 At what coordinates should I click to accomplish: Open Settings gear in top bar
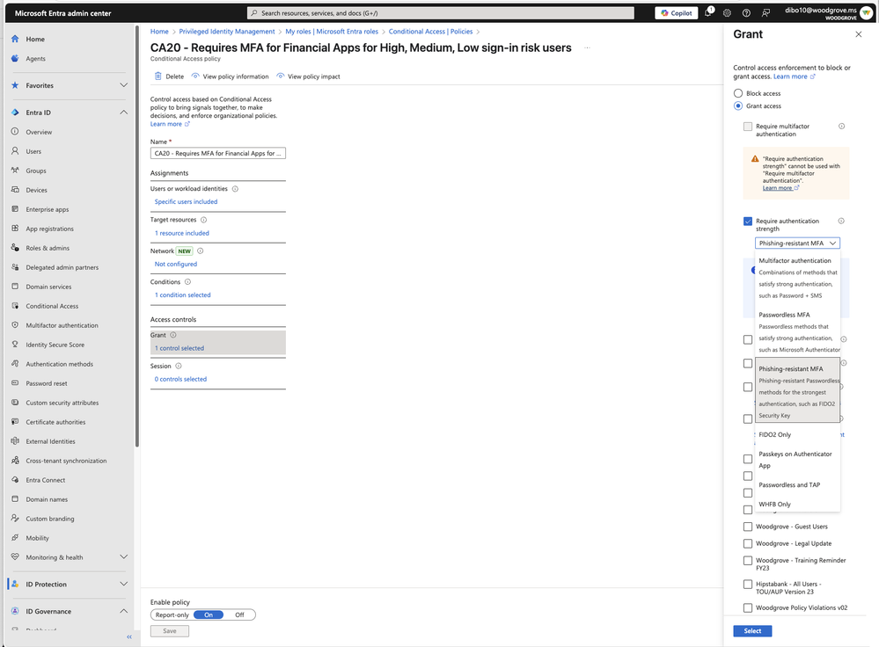click(727, 13)
